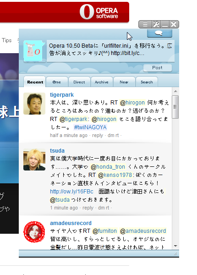The image size is (197, 275).
Task: Open the tigerpark username link
Action: [62, 95]
